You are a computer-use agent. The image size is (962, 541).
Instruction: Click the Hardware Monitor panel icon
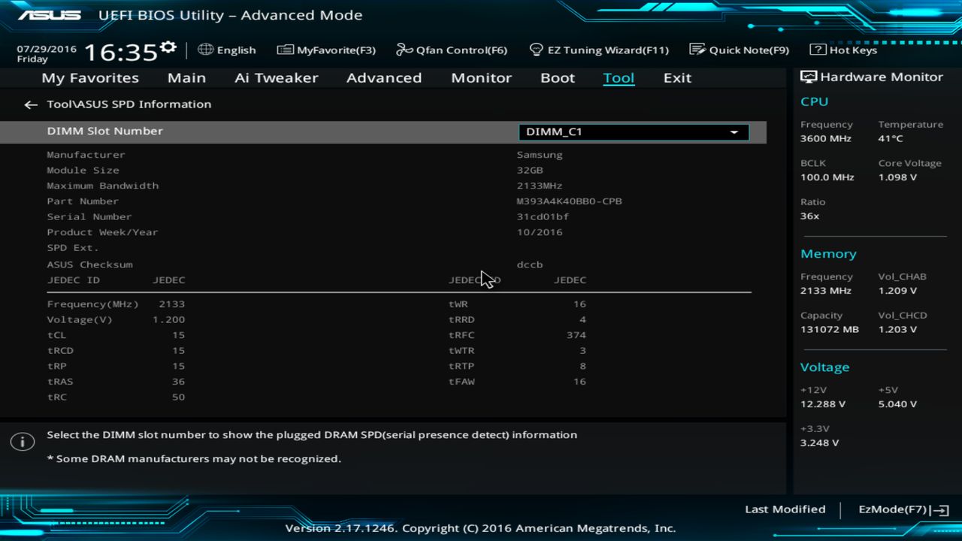click(x=808, y=76)
